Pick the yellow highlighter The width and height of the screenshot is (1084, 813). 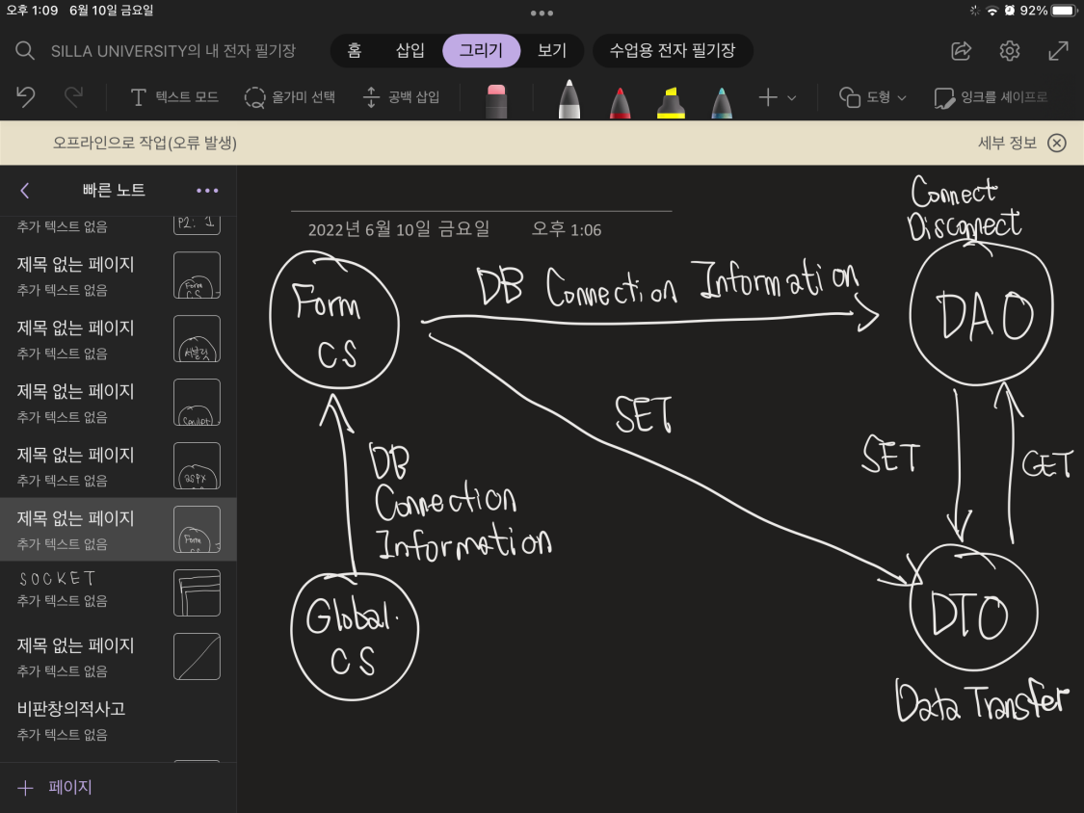tap(671, 102)
